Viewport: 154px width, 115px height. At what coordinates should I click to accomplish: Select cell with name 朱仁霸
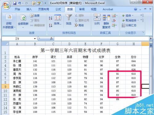17,61
